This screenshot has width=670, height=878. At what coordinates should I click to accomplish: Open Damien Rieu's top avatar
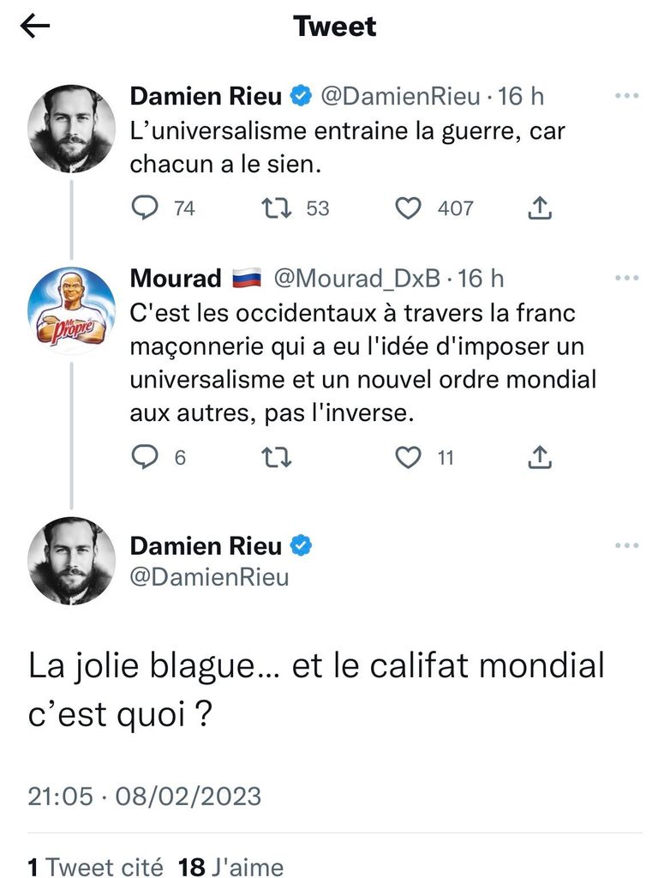pos(72,129)
